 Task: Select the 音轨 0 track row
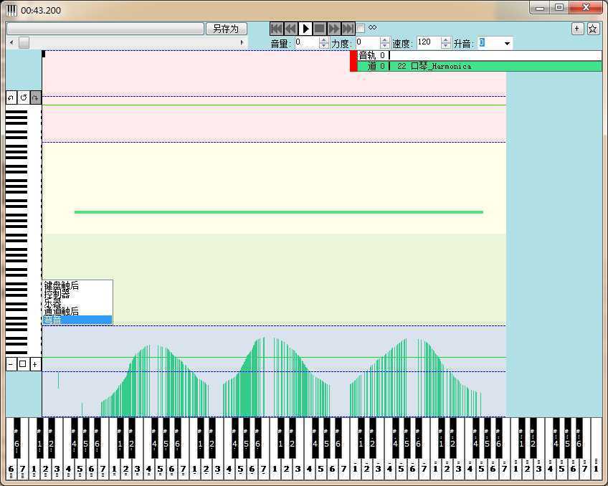pos(480,55)
